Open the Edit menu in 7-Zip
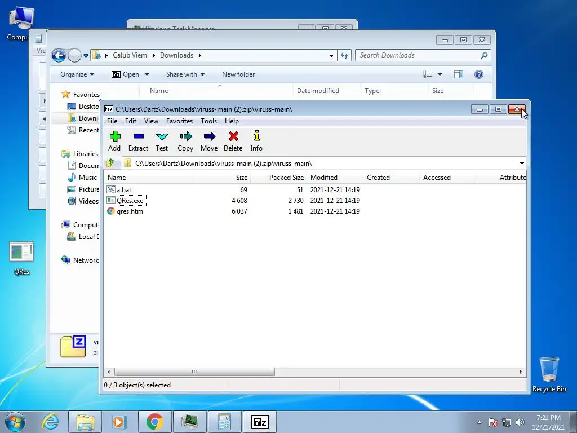Screen dimensions: 577x433 (131, 121)
